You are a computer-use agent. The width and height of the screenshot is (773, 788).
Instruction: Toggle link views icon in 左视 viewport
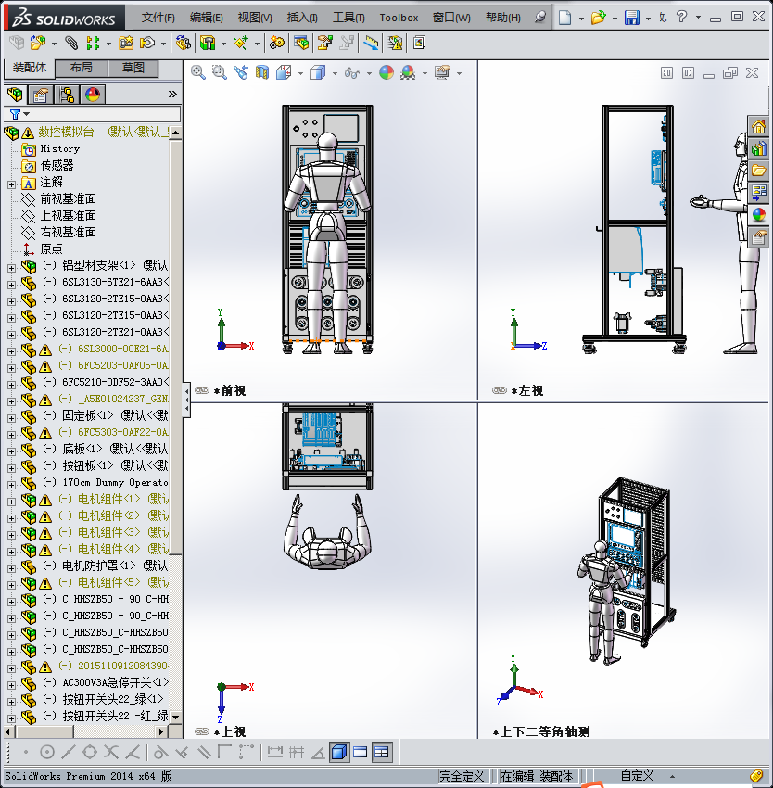point(500,390)
